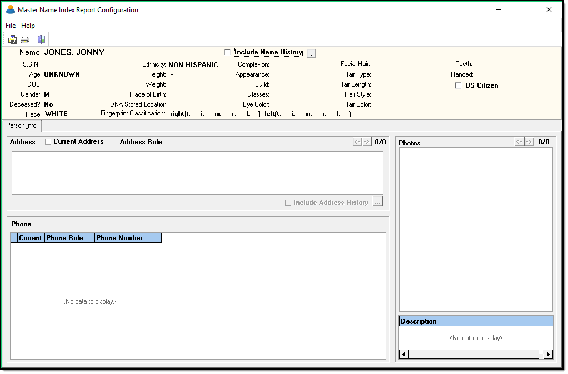Viewport: 568px width, 374px height.
Task: Go to next address record
Action: [x=367, y=142]
